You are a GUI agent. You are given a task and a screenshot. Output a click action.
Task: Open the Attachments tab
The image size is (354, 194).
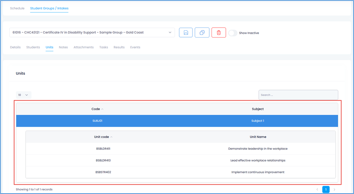tap(84, 47)
